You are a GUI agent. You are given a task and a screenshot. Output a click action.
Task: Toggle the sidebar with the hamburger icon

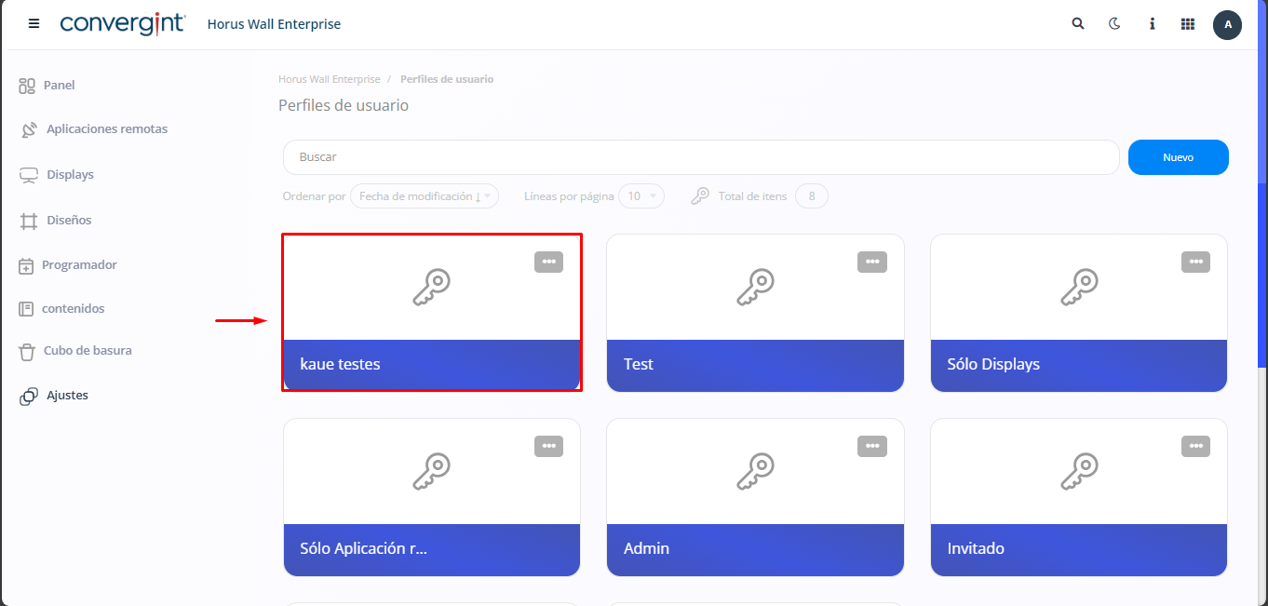click(34, 23)
